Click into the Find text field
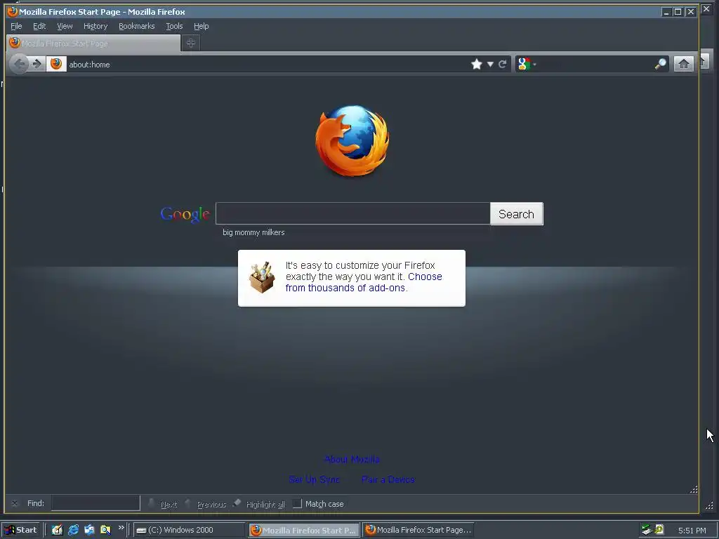Viewport: 719px width, 539px height. coord(95,503)
